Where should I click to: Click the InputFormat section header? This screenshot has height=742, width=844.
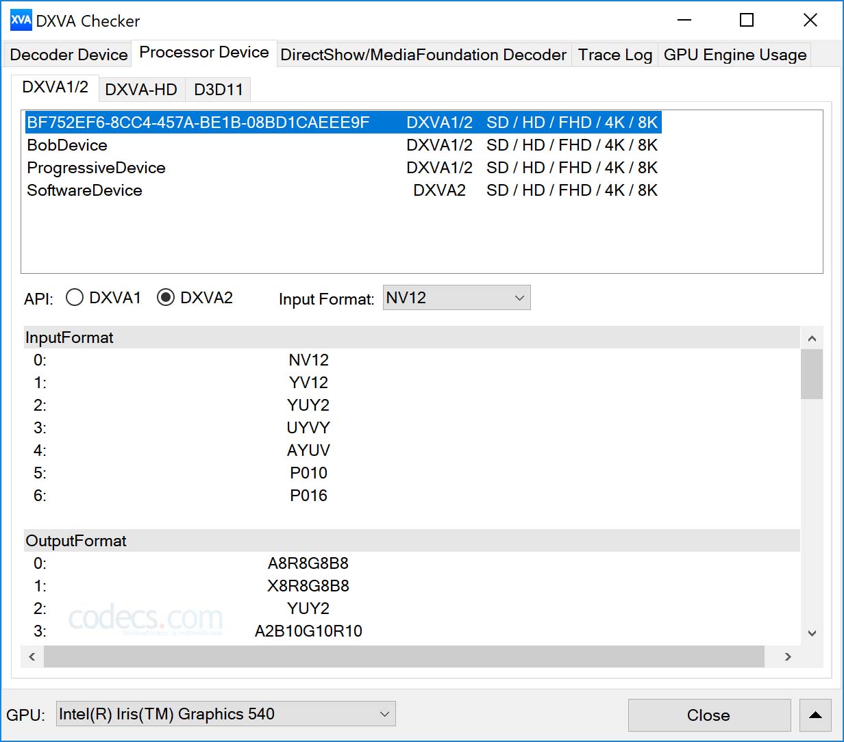coord(412,337)
